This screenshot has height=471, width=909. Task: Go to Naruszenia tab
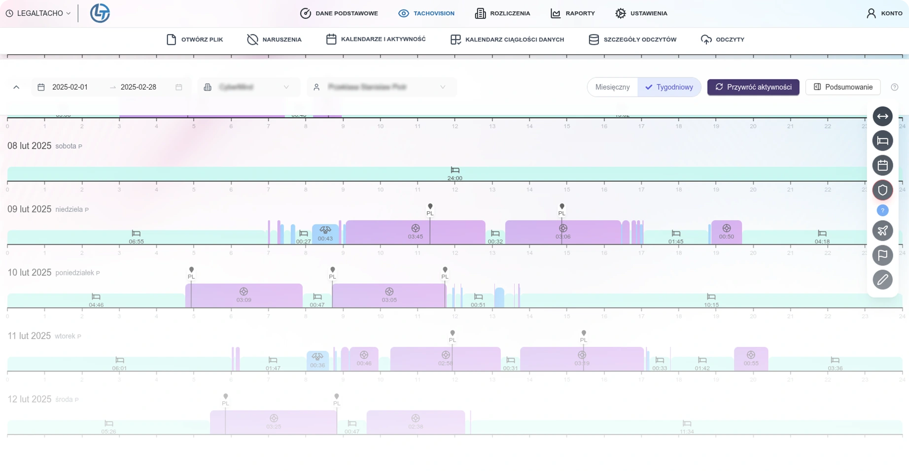click(274, 39)
